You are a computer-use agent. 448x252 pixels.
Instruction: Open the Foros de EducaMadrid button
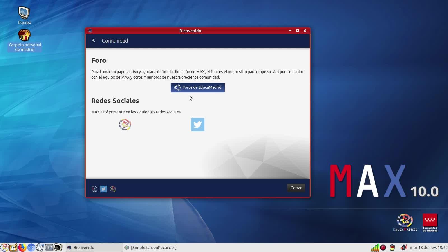click(x=198, y=88)
